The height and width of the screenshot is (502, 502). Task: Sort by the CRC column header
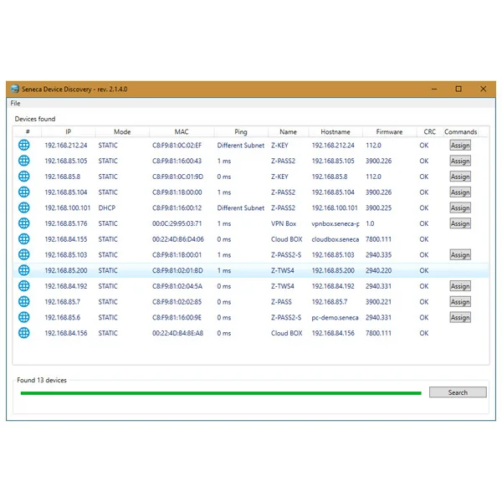pos(430,132)
